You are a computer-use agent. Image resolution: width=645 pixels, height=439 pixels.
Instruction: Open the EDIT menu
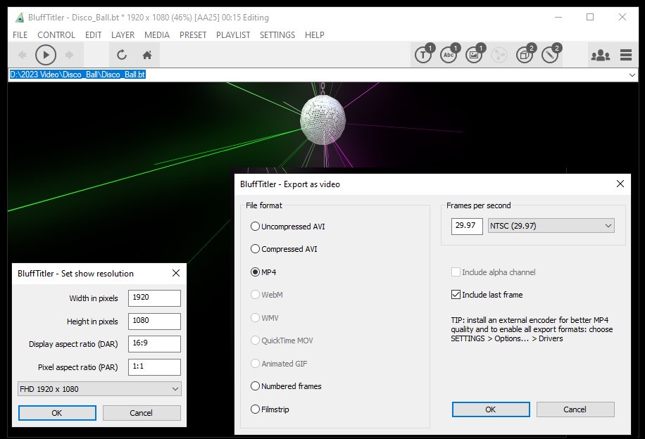pyautogui.click(x=94, y=35)
